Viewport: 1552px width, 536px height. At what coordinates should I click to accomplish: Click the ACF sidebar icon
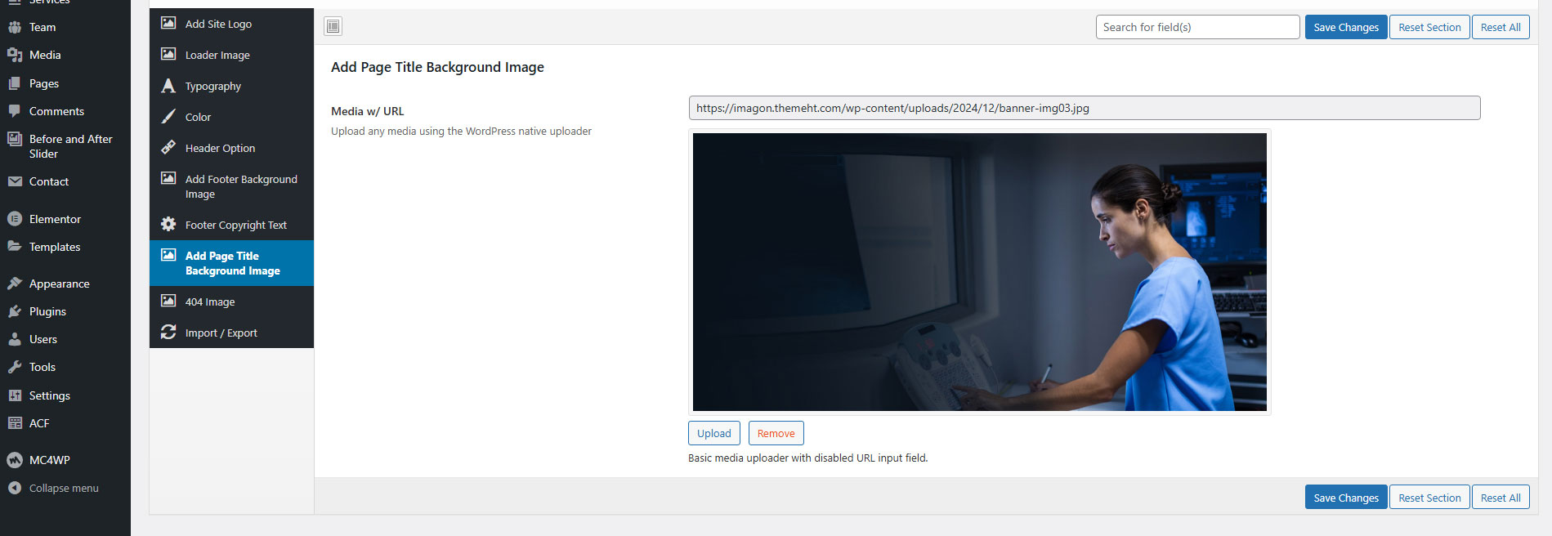(x=15, y=423)
